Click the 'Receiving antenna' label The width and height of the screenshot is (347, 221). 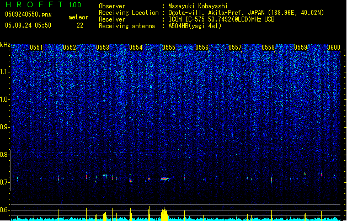[x=127, y=26]
